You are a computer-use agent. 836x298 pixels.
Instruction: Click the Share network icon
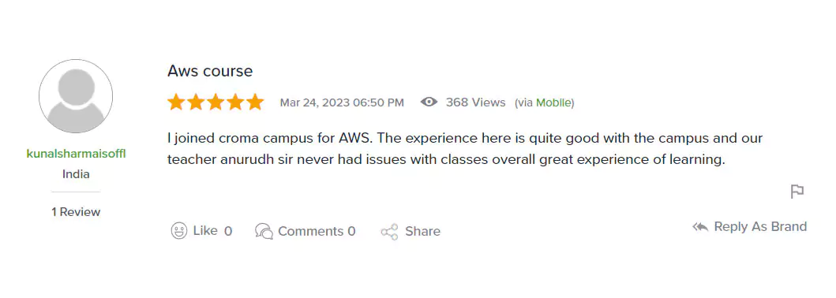390,232
